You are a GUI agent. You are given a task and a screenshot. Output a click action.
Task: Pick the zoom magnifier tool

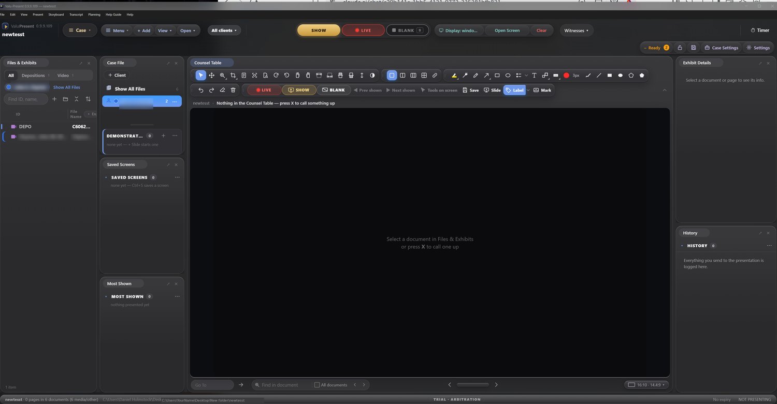[x=223, y=76]
